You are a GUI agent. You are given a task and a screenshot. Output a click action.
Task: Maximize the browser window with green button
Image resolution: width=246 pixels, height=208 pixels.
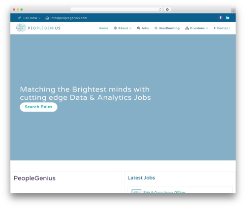pos(22,10)
